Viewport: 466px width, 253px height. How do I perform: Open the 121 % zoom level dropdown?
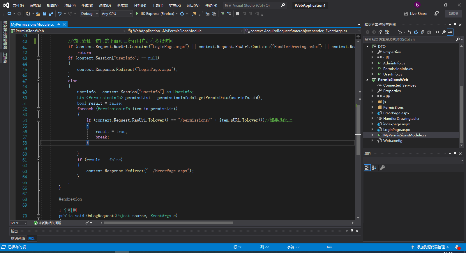(x=18, y=223)
